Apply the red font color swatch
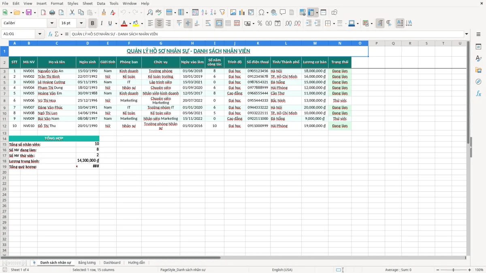Screen dimensions: 486x273 (124, 23)
